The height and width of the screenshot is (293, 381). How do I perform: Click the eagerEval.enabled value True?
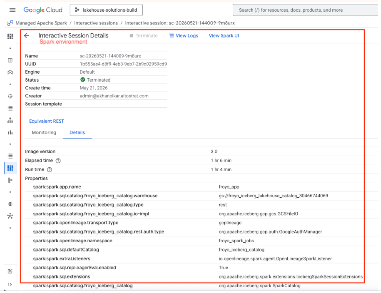[223, 268]
